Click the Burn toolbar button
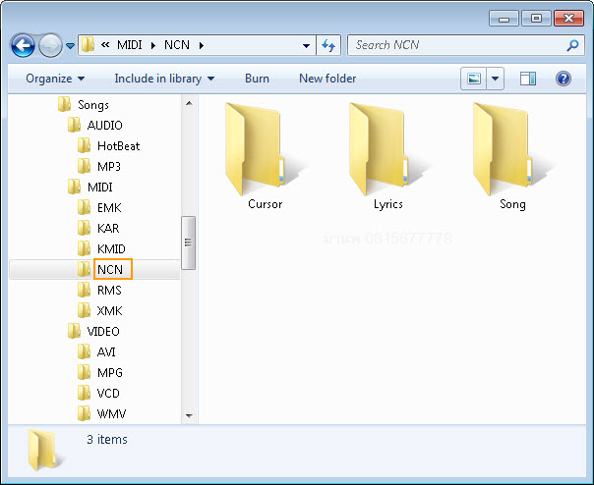The image size is (594, 485). coord(257,79)
